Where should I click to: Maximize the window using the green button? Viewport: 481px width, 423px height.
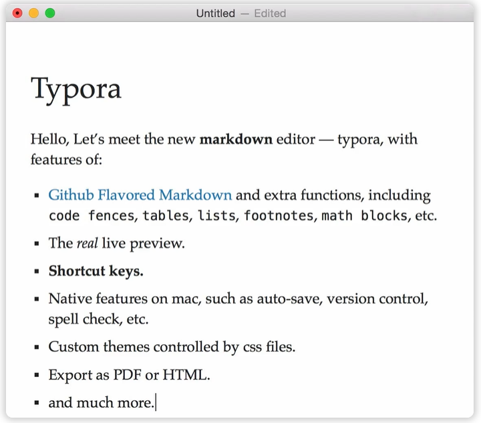coord(50,13)
